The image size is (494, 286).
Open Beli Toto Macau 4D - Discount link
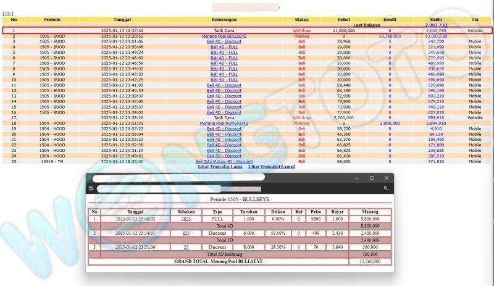pos(224,161)
